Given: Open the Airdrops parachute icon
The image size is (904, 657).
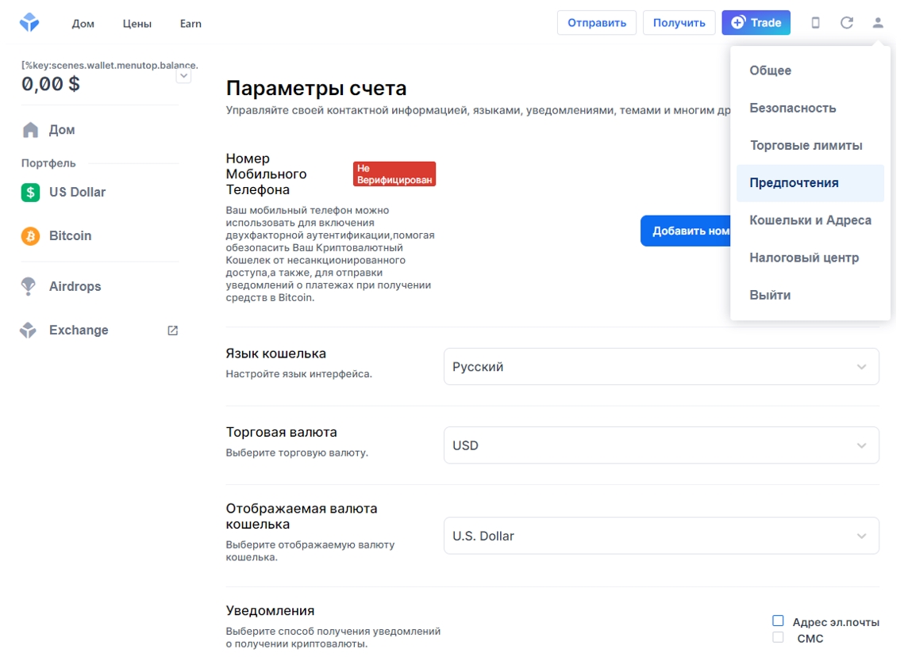Looking at the screenshot, I should coord(29,286).
